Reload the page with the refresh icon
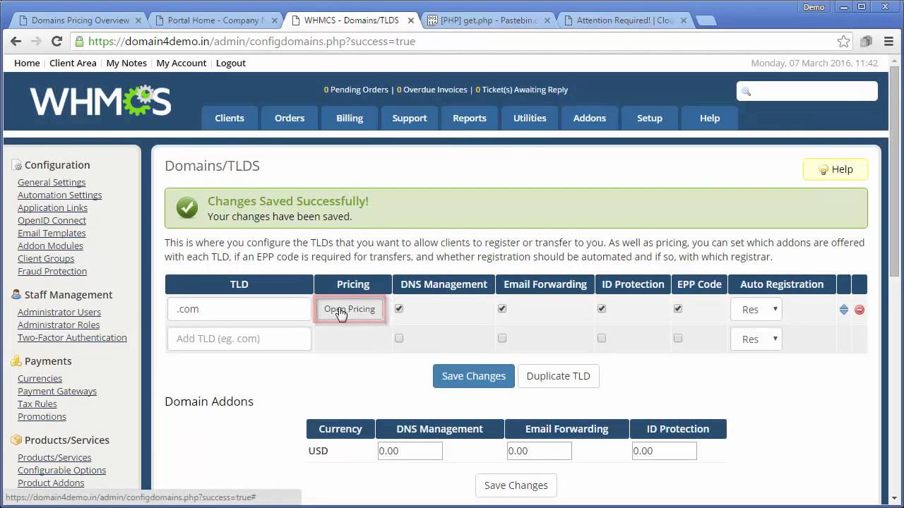The height and width of the screenshot is (508, 904). tap(56, 41)
